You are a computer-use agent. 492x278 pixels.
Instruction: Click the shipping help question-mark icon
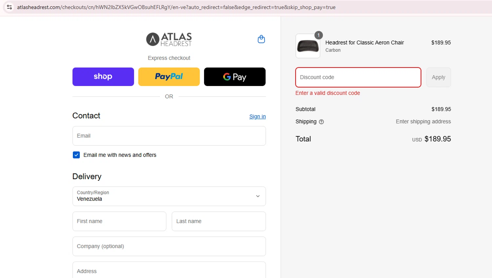[321, 122]
